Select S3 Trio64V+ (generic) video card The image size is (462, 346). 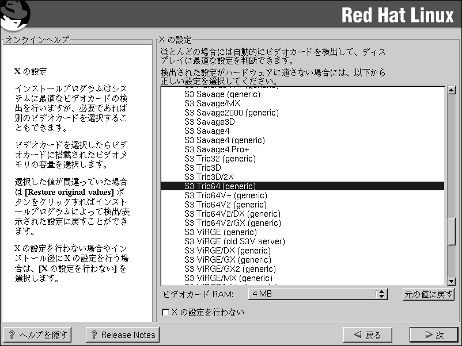pos(225,195)
